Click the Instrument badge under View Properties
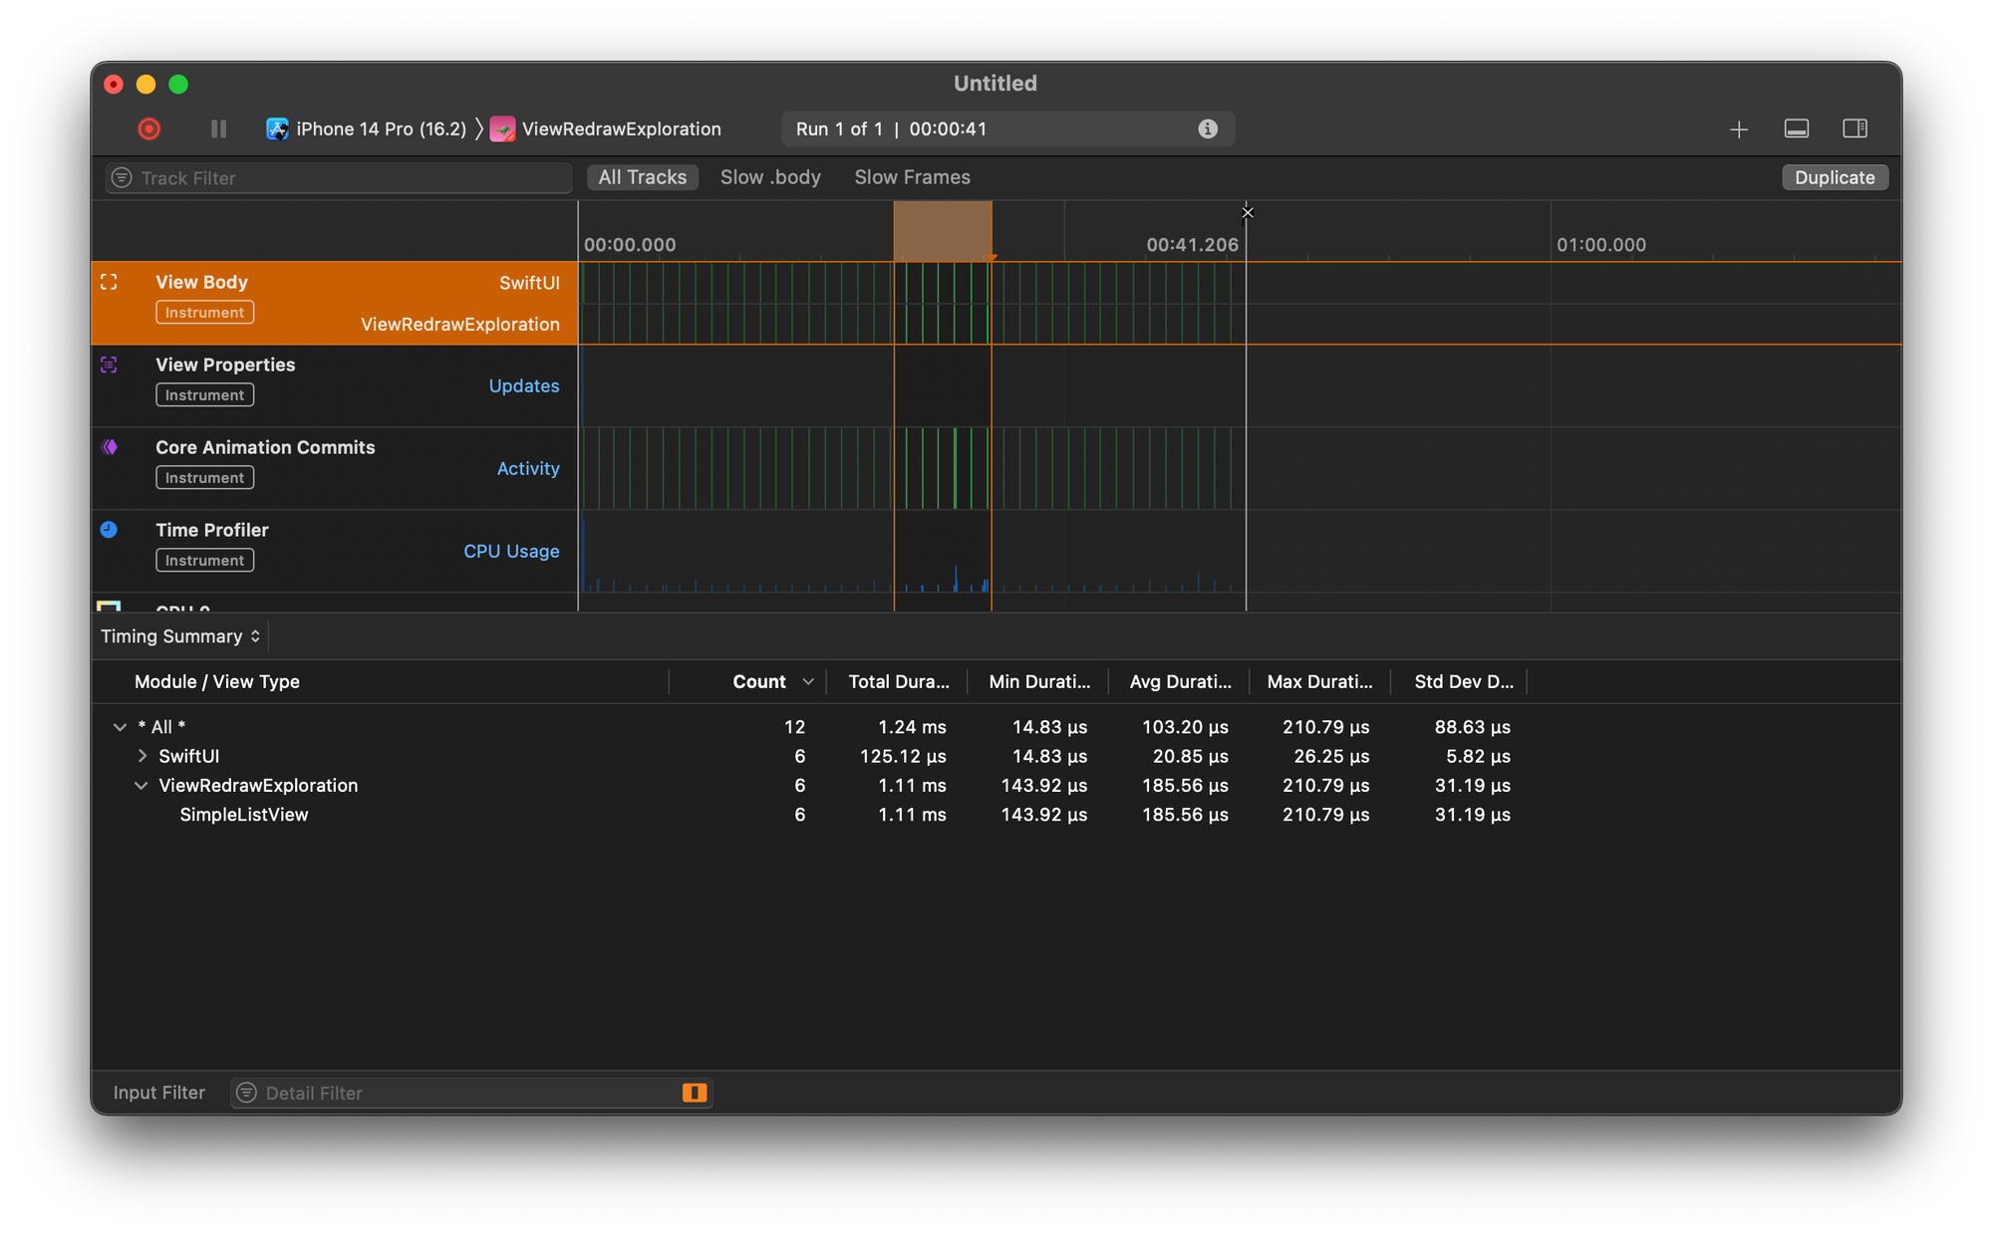 click(204, 395)
